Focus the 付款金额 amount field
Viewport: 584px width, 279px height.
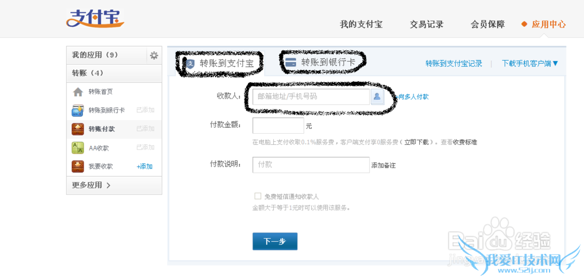click(x=278, y=125)
